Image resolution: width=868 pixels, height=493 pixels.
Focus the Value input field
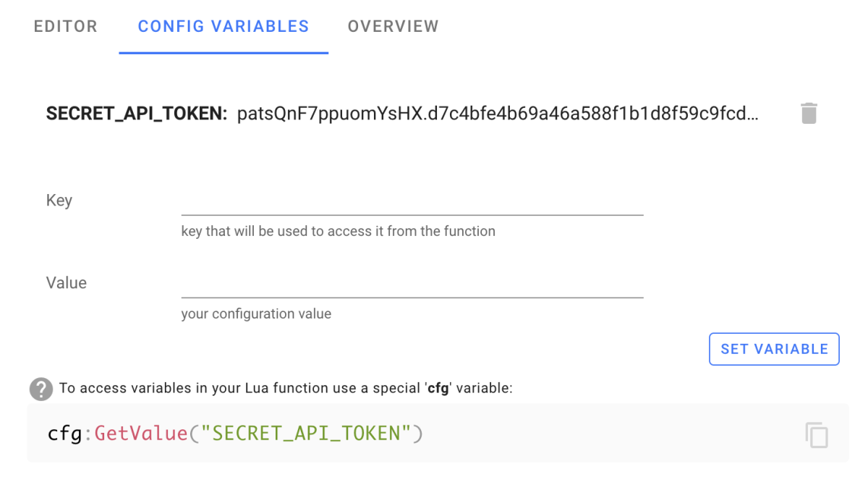pyautogui.click(x=412, y=289)
